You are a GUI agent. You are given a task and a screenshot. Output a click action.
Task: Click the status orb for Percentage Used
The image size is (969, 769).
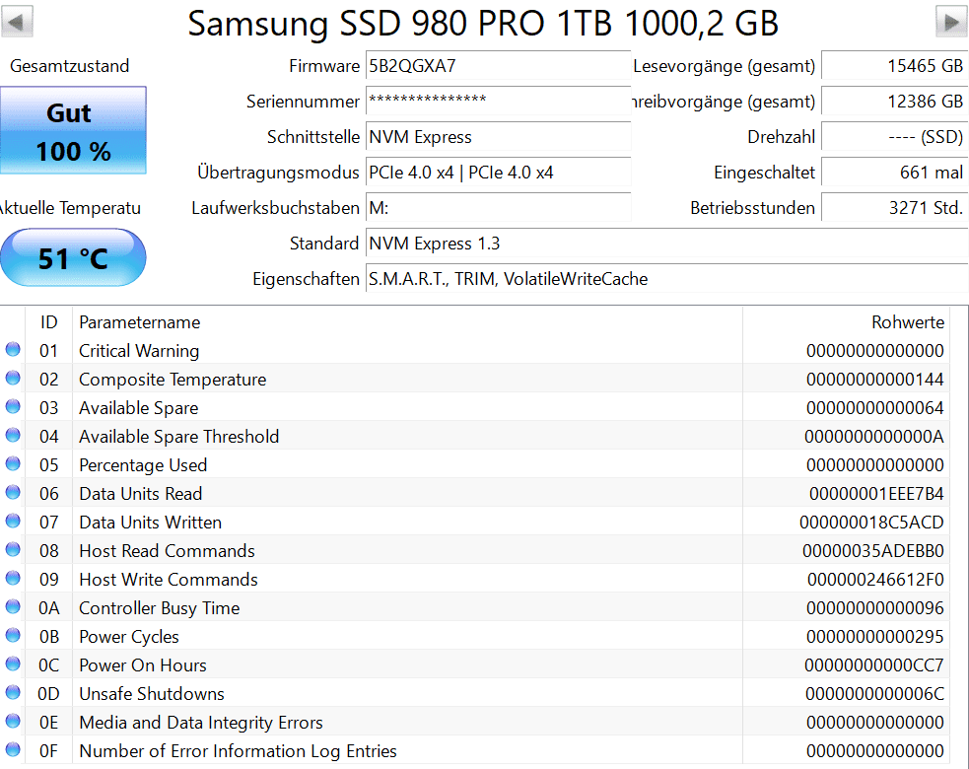click(13, 463)
